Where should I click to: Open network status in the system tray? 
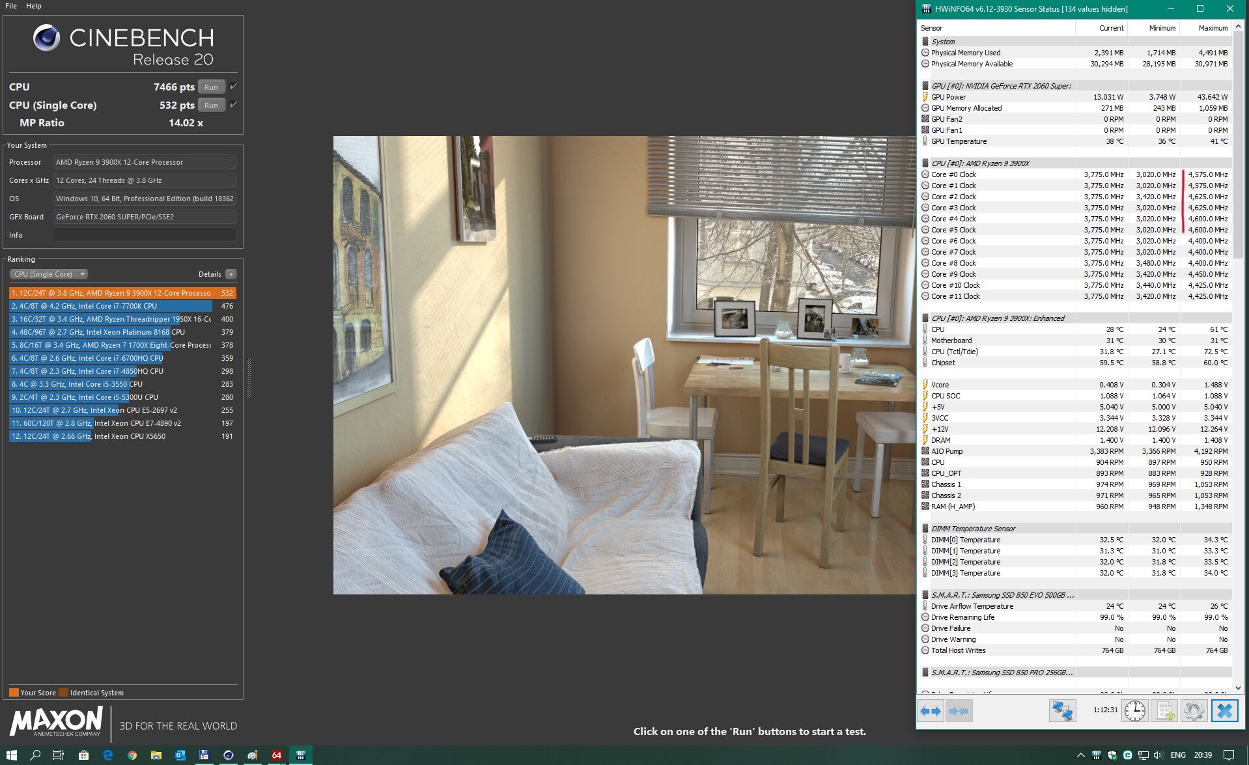coord(1144,755)
